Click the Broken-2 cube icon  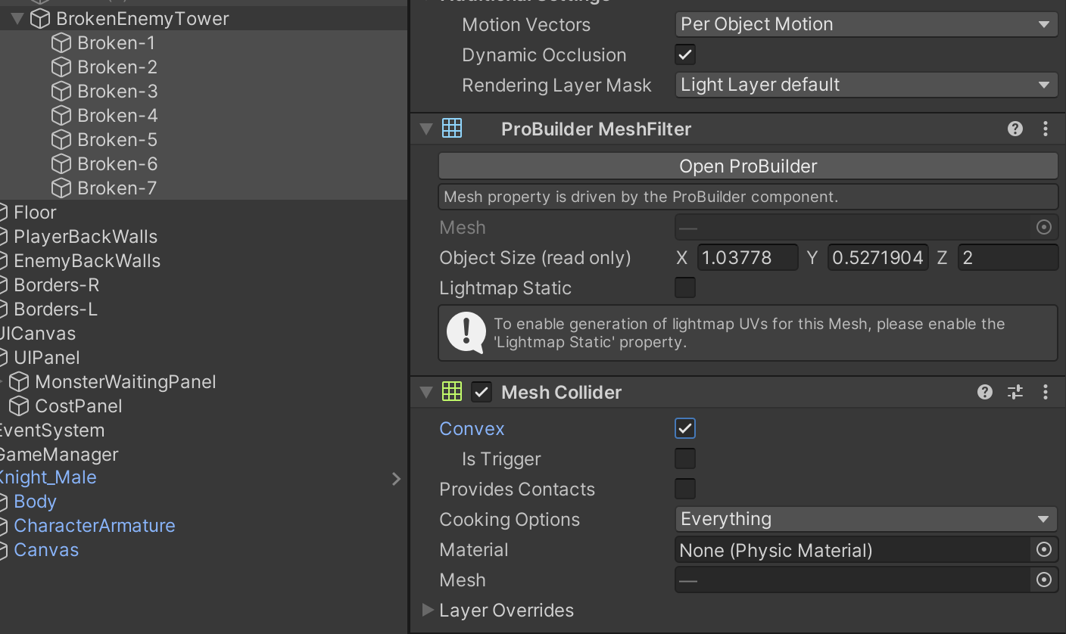61,67
